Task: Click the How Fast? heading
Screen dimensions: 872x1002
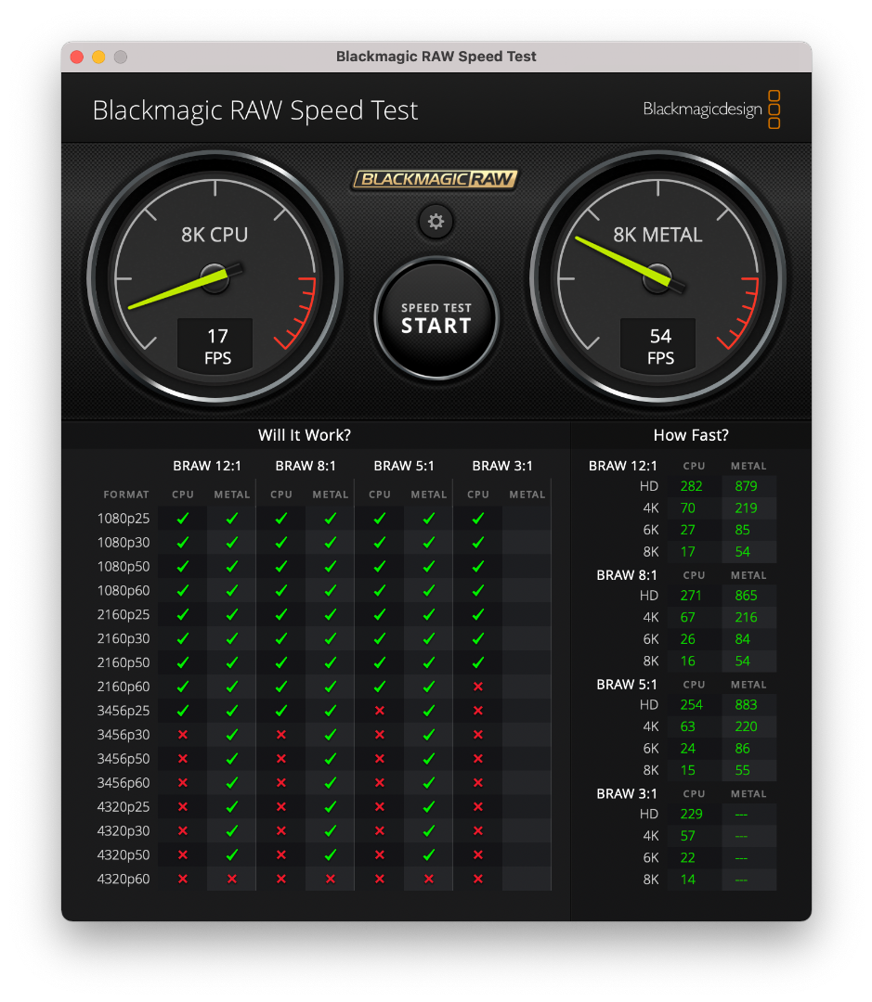Action: (x=691, y=435)
